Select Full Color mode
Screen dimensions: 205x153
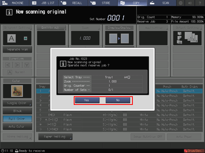pyautogui.click(x=17, y=119)
